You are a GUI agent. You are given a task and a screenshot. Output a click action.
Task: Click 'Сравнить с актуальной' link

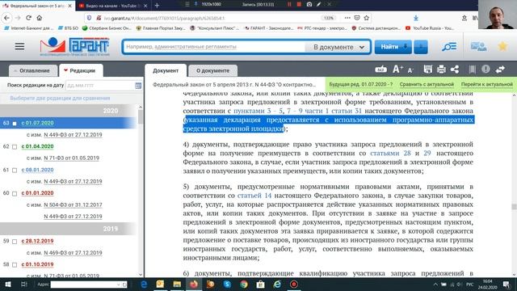click(427, 84)
